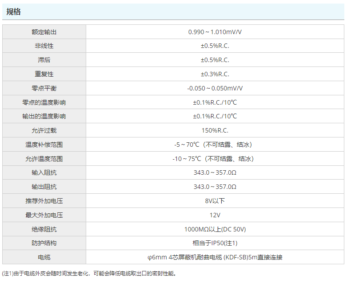Select value -0.050～0.050mV/V
Viewport: 347px width, 282px height.
tap(215, 88)
